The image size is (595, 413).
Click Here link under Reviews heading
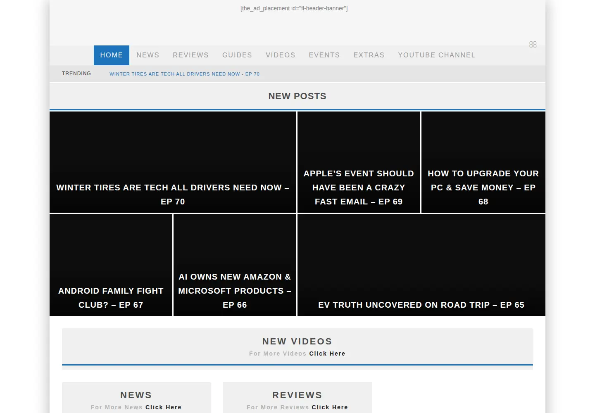click(x=330, y=407)
